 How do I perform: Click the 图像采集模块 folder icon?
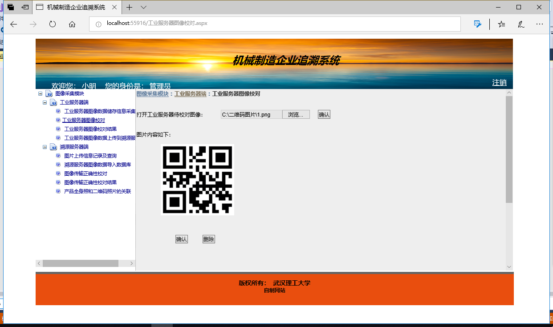pyautogui.click(x=49, y=93)
